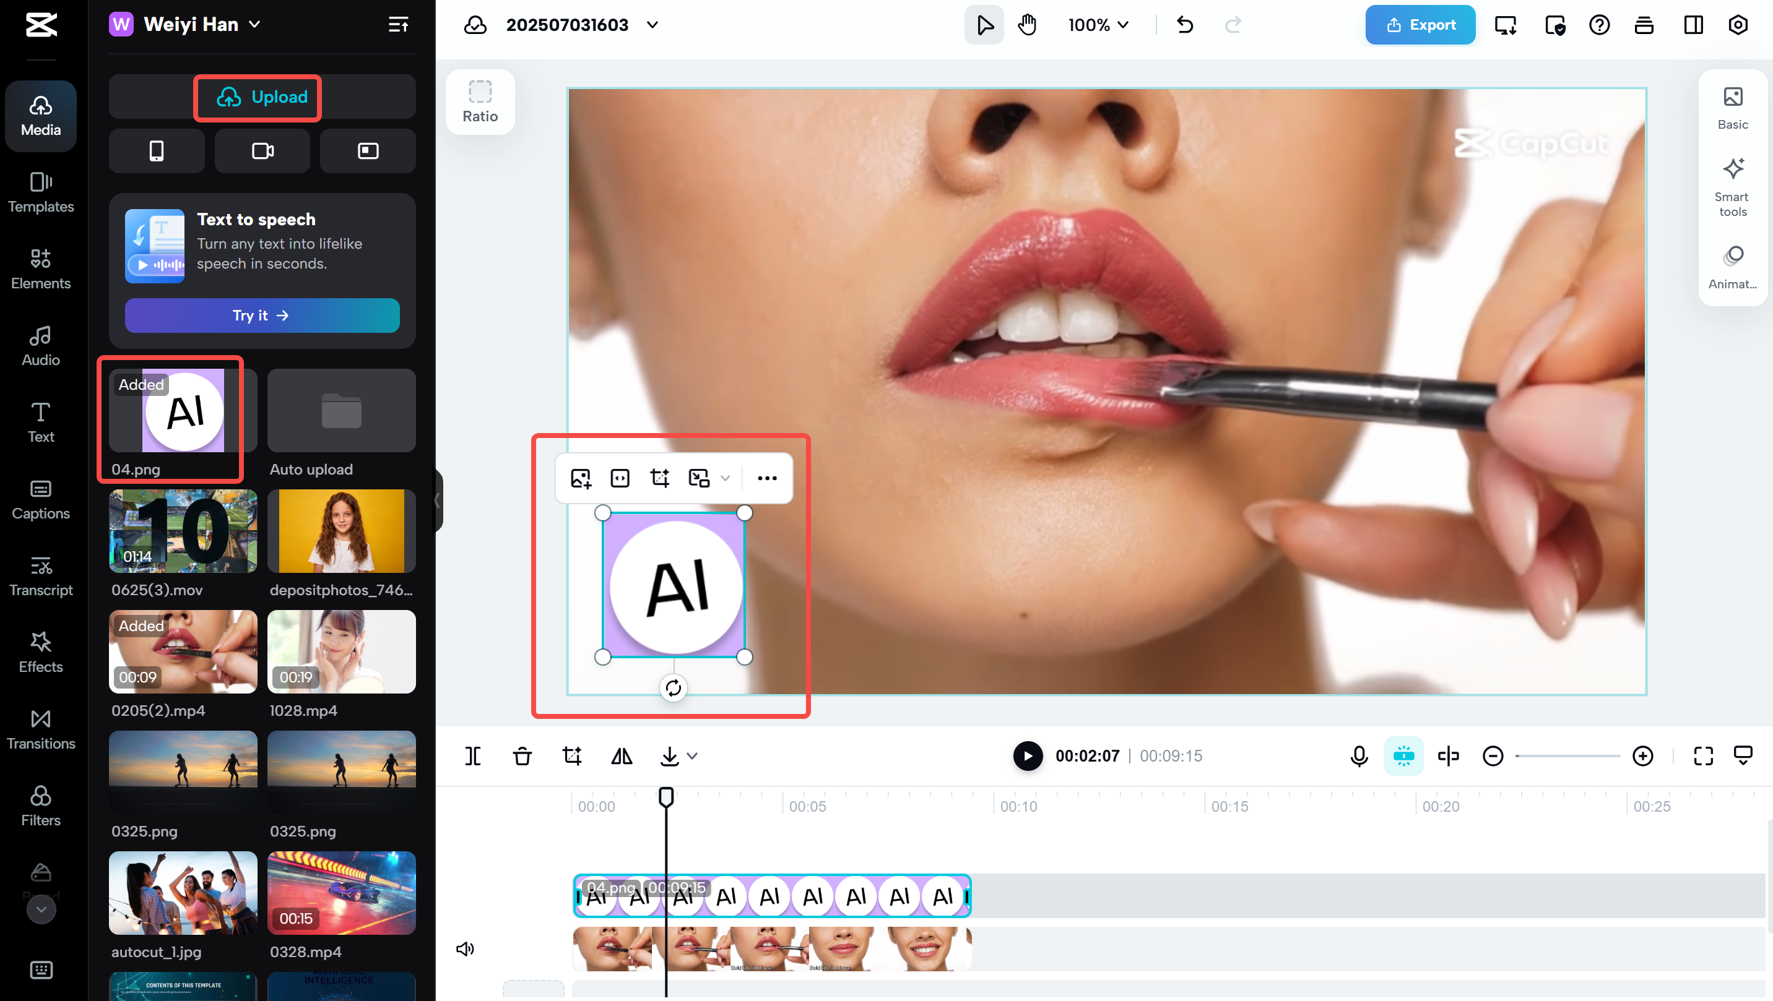Click the mirror flip icon in timeline toolbar
The height and width of the screenshot is (1001, 1773).
tap(622, 756)
